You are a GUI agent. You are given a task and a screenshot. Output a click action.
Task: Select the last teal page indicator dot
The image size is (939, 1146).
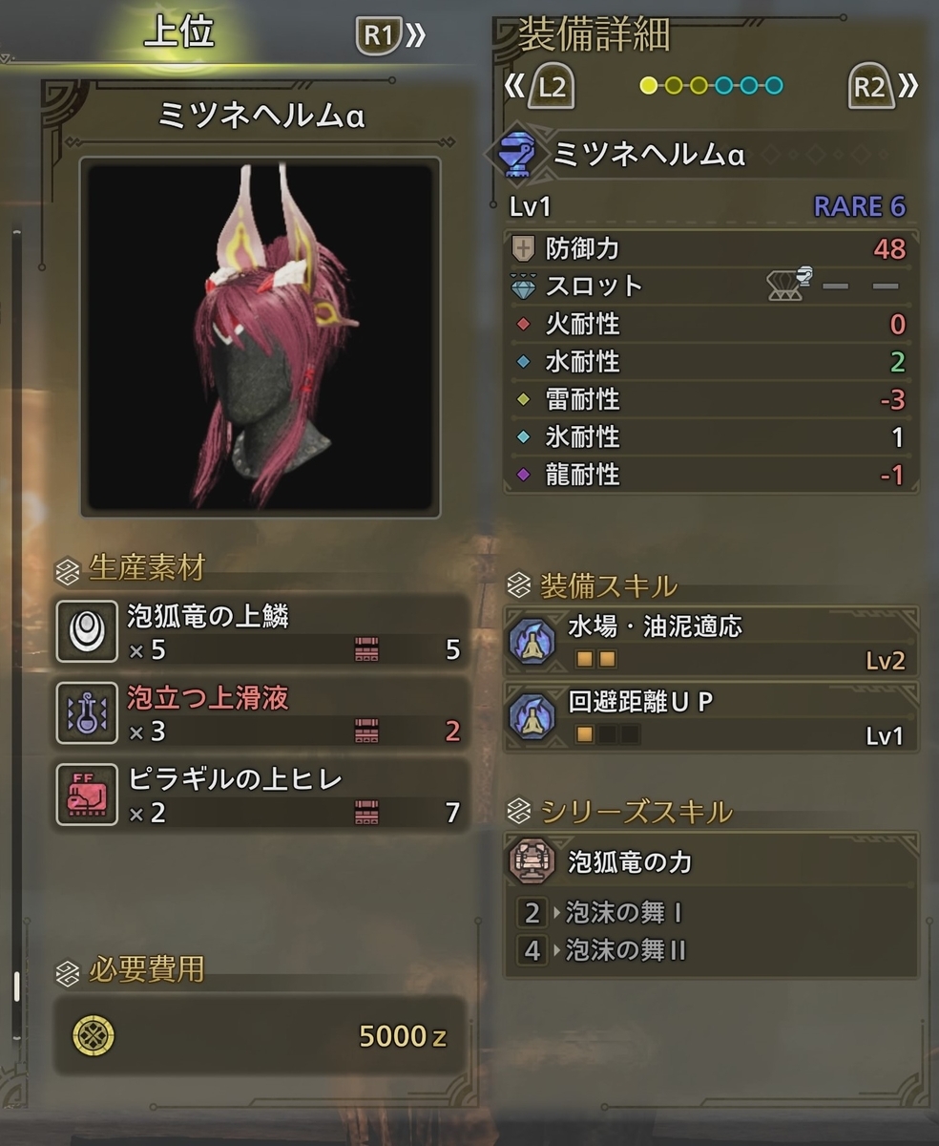(773, 86)
